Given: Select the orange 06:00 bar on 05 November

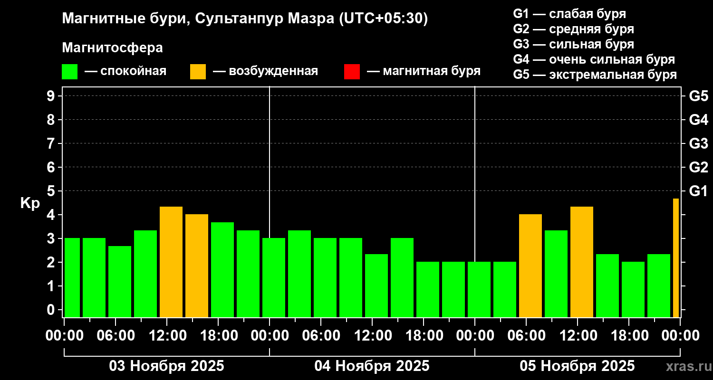Looking at the screenshot, I should 530,266.
